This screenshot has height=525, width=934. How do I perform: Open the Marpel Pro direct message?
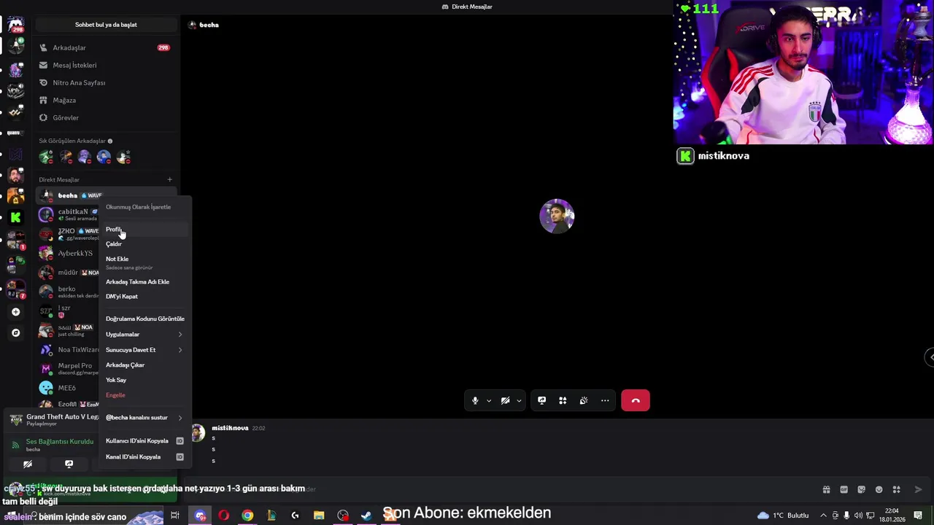[x=68, y=368]
